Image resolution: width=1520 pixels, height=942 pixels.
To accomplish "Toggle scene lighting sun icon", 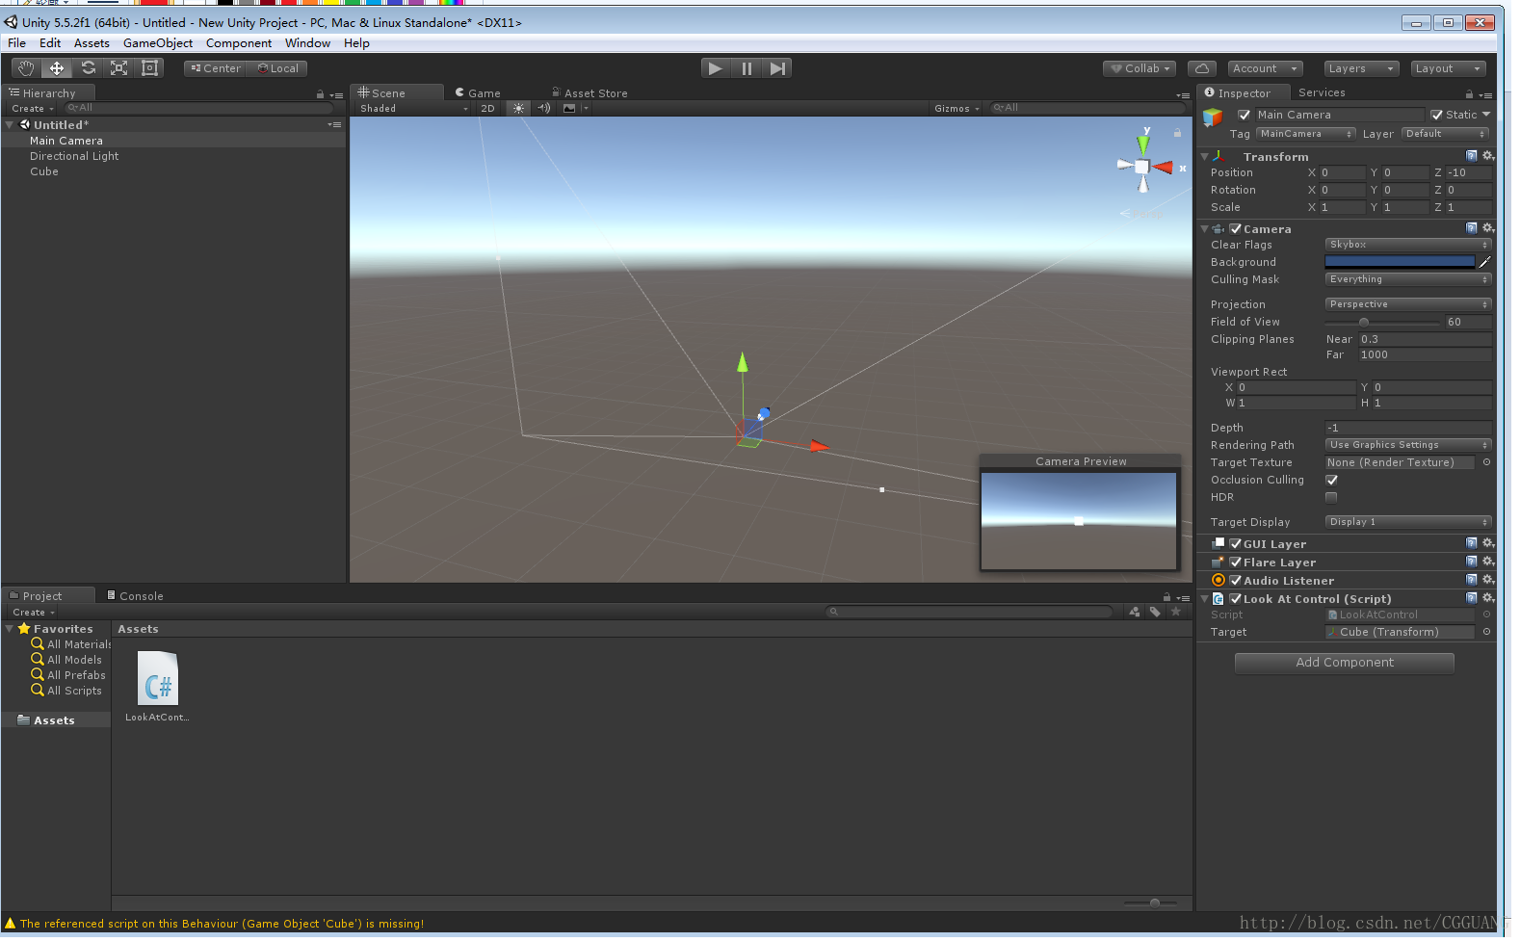I will (x=518, y=108).
